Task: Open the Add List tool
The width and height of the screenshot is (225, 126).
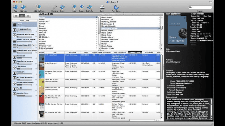Action: pyautogui.click(x=23, y=7)
